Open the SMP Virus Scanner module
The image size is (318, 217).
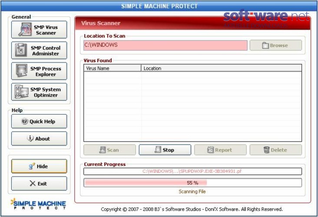(x=39, y=30)
